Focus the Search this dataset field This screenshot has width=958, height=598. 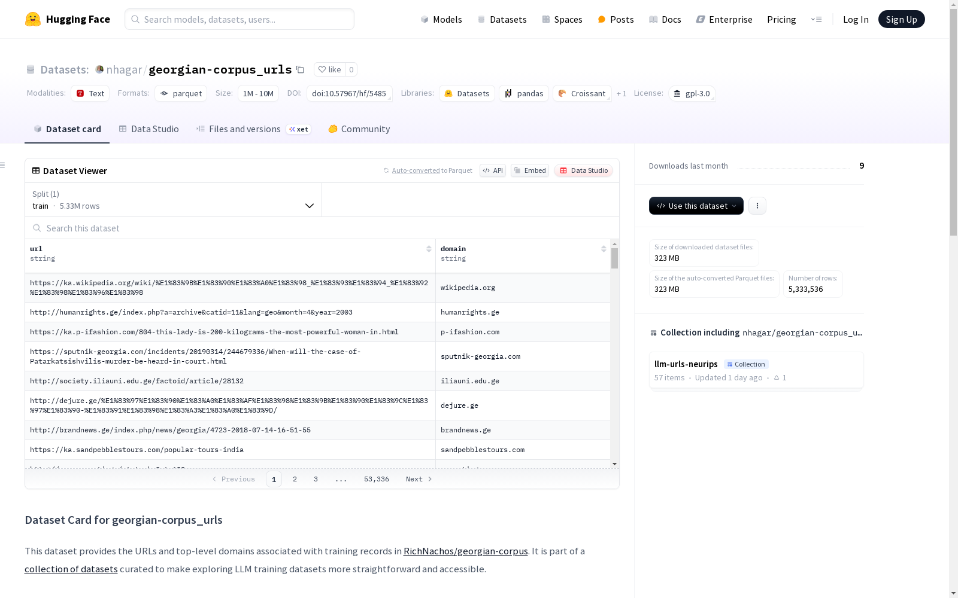(322, 228)
